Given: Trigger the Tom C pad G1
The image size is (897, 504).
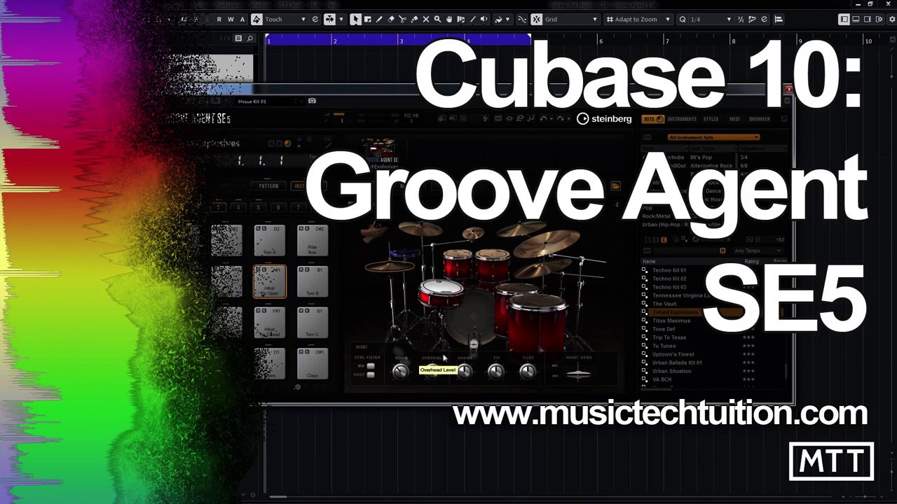Looking at the screenshot, I should [313, 323].
